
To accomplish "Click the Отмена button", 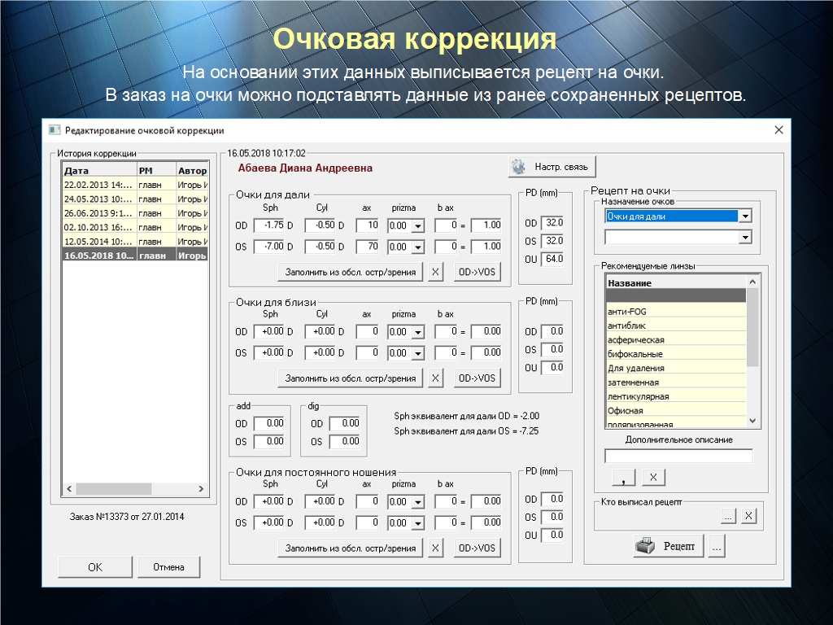I will click(x=168, y=567).
